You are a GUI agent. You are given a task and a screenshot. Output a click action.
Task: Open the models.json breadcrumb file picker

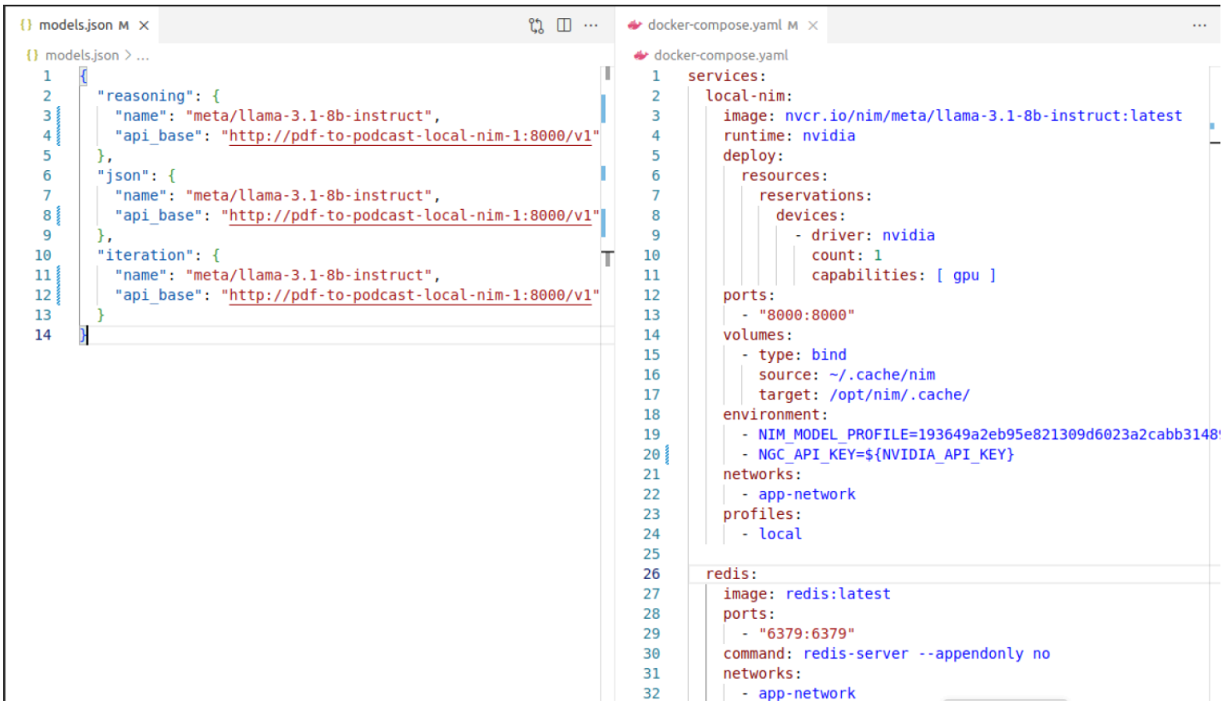pyautogui.click(x=82, y=55)
